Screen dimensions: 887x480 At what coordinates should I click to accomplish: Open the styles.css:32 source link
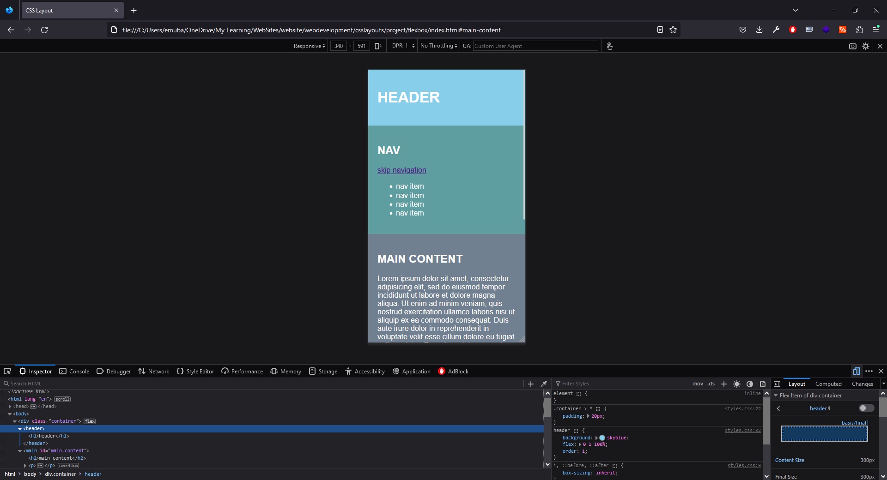(x=742, y=430)
